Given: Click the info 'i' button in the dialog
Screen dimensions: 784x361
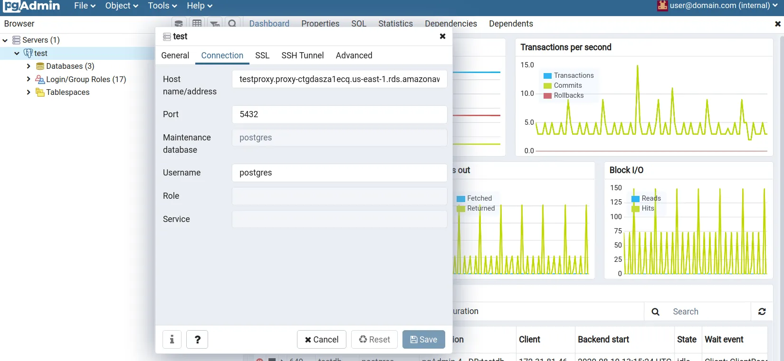Looking at the screenshot, I should (x=172, y=340).
